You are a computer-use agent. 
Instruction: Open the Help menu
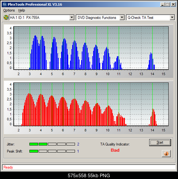click(x=22, y=11)
